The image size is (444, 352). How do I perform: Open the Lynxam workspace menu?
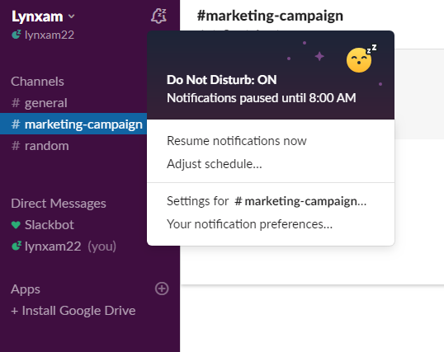click(x=37, y=16)
